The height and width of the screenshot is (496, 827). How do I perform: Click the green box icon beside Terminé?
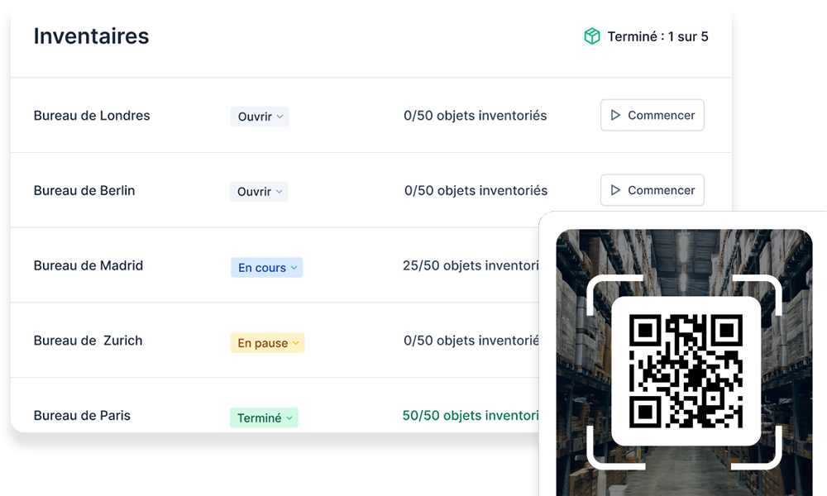591,36
